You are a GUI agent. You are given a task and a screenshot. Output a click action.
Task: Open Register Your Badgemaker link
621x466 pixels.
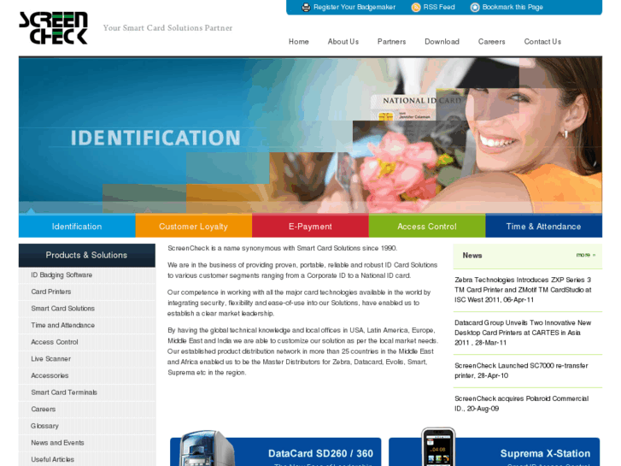(354, 7)
